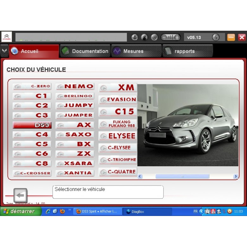The width and height of the screenshot is (247, 247).
Task: Expand quick launch overflow chevron
Action: [x=70, y=210]
